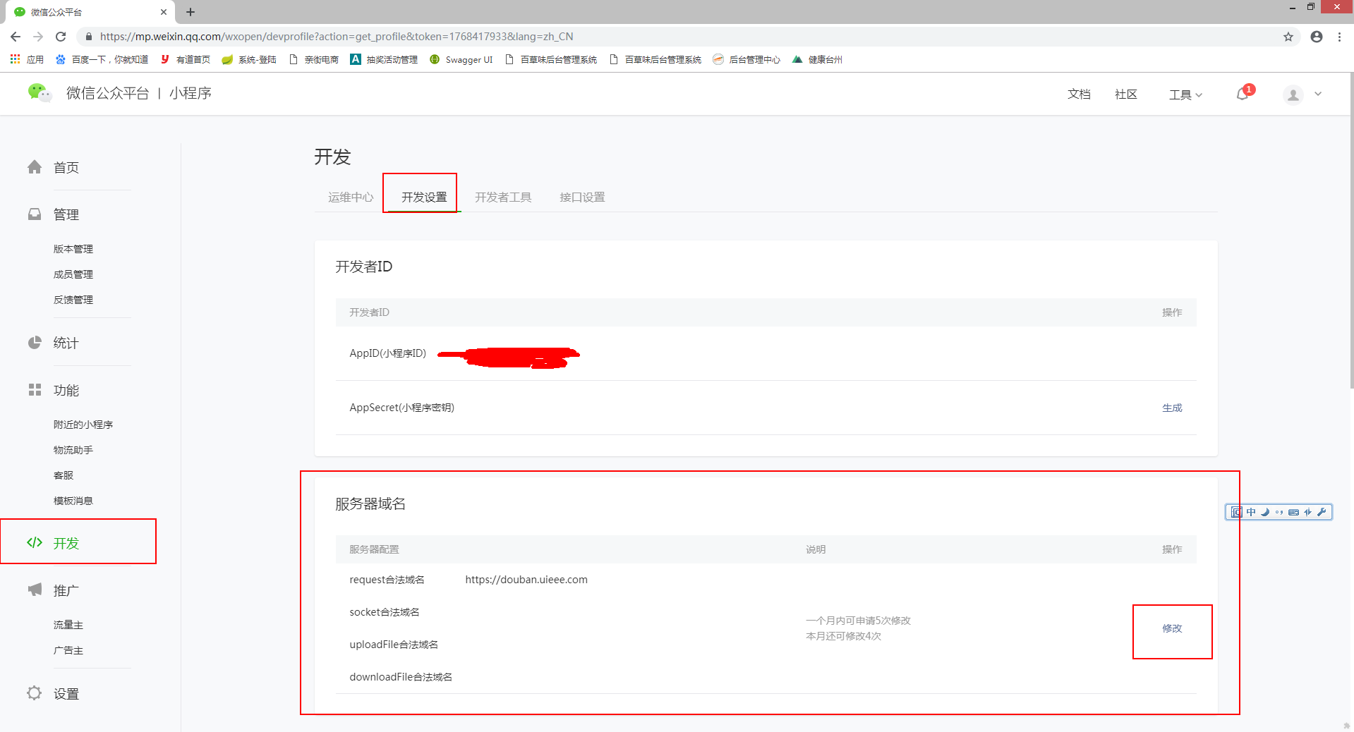Image resolution: width=1354 pixels, height=732 pixels.
Task: Open the 开发 section in the sidebar
Action: (67, 543)
